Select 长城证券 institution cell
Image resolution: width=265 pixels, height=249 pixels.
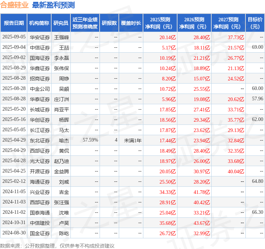click(40, 110)
